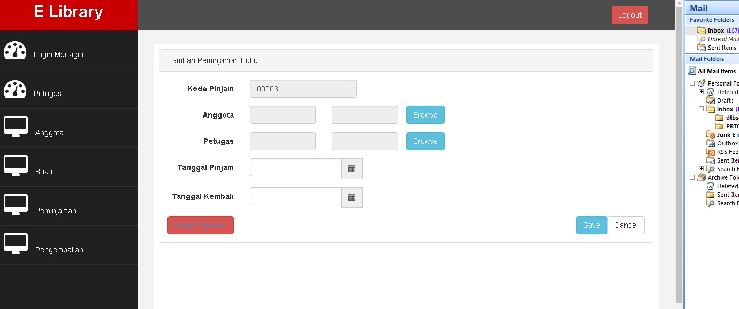Click the Tanggal Pinjam label text
Viewport: 739px width, 309px height.
pos(205,167)
